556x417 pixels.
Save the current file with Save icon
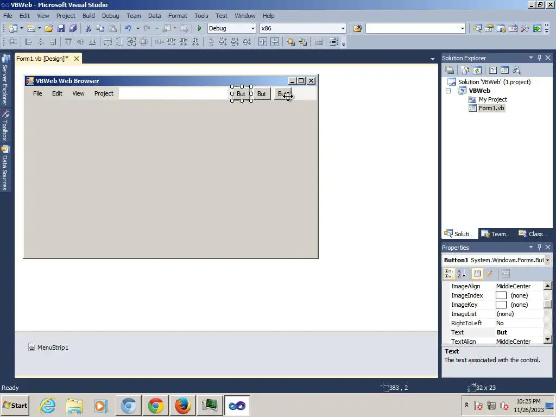coord(61,28)
